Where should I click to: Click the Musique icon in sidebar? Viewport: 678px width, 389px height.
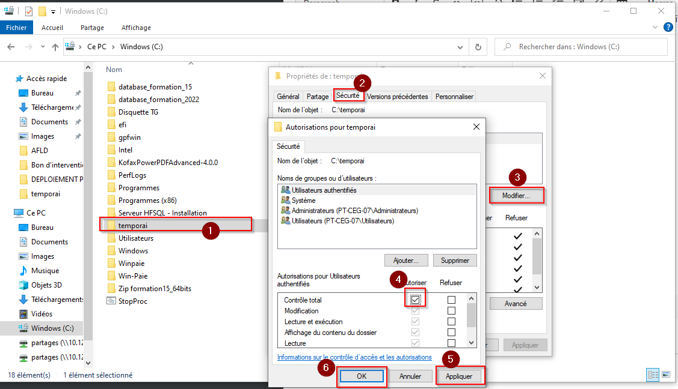[23, 271]
